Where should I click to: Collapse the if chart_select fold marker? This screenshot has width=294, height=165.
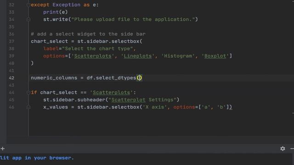pyautogui.click(x=28, y=93)
